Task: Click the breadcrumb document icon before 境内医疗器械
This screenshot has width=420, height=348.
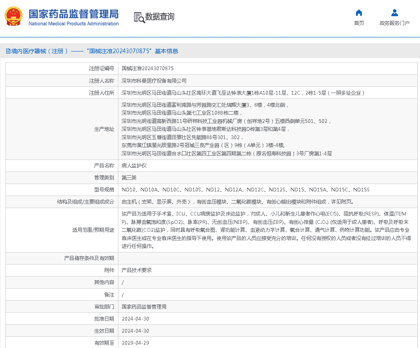Action: pos(7,51)
